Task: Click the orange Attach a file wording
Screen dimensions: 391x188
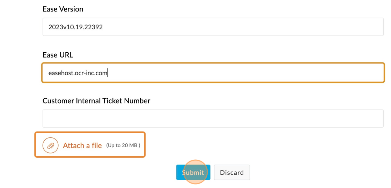Action: (82, 145)
